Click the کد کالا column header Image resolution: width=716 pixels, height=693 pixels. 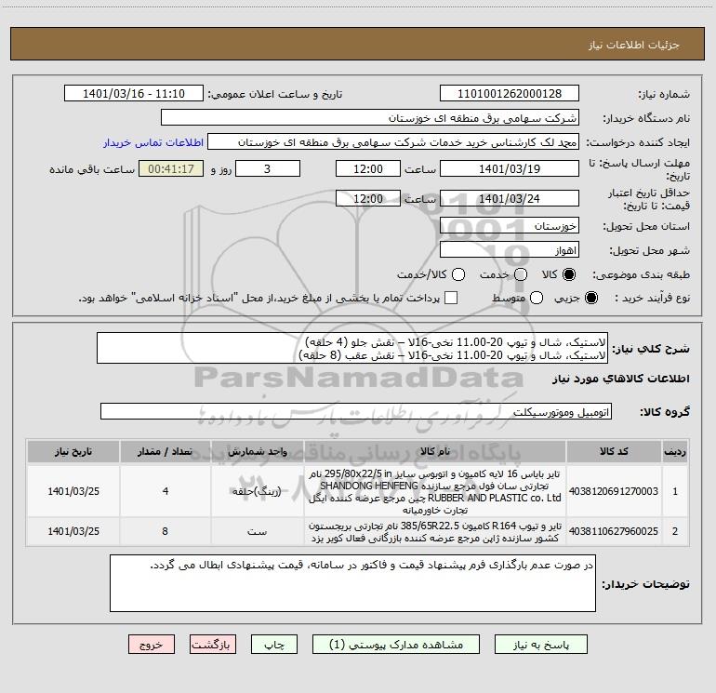pyautogui.click(x=614, y=452)
